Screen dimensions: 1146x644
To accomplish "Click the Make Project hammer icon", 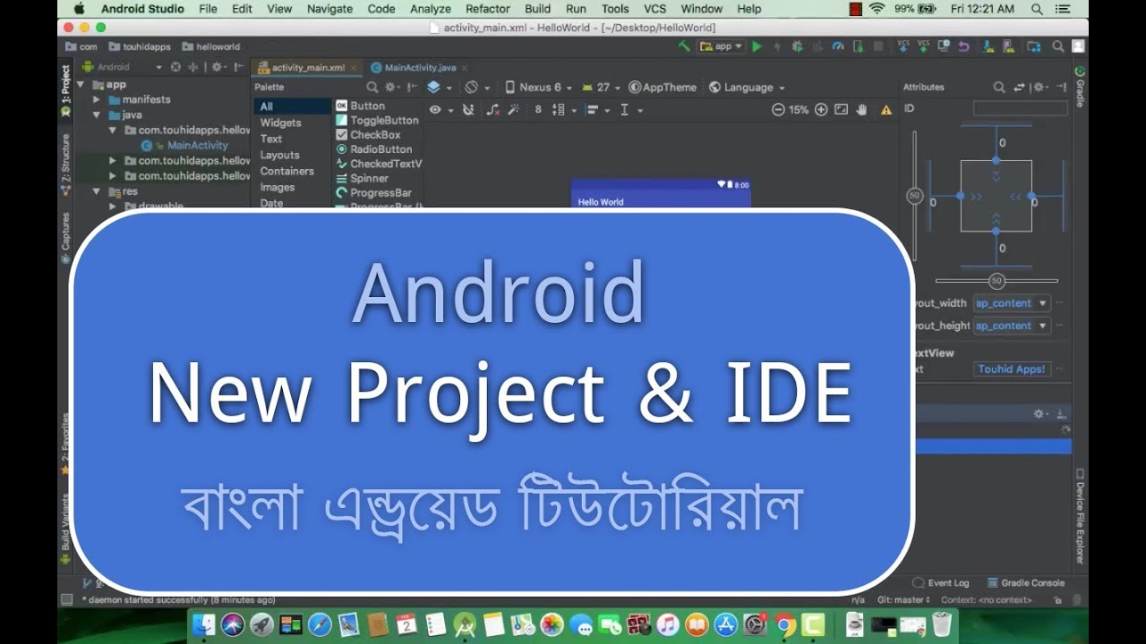I will click(684, 47).
